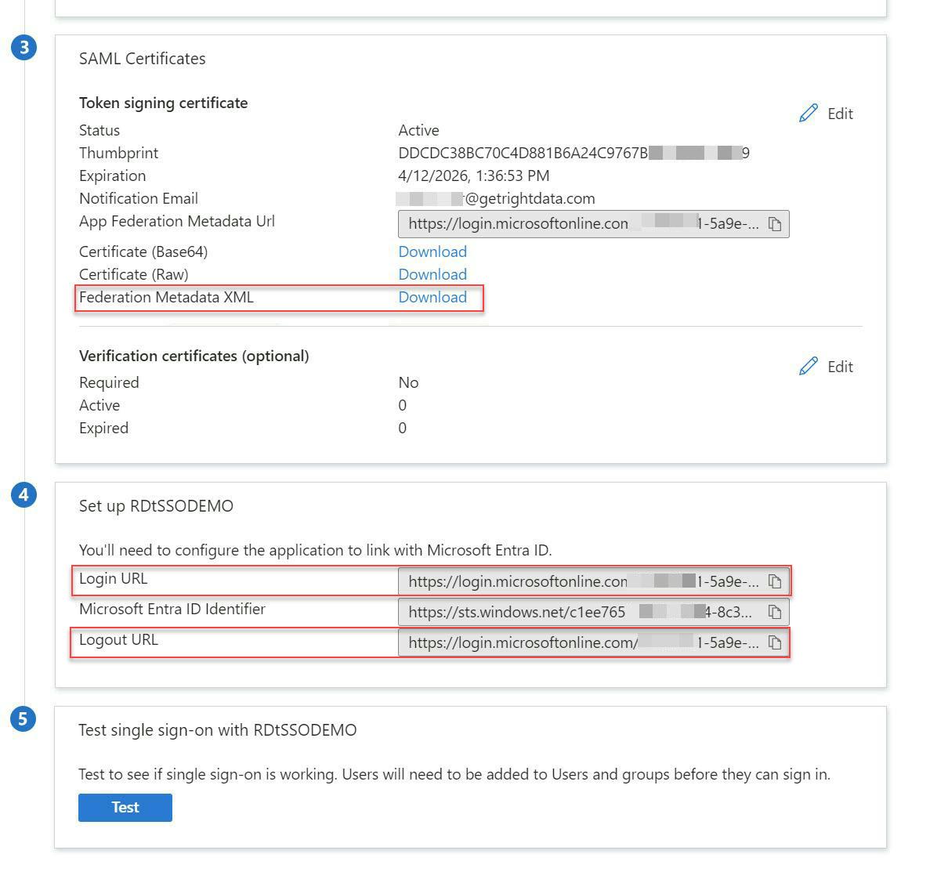Download the Certificate (Base64)
The height and width of the screenshot is (872, 948).
coord(432,251)
